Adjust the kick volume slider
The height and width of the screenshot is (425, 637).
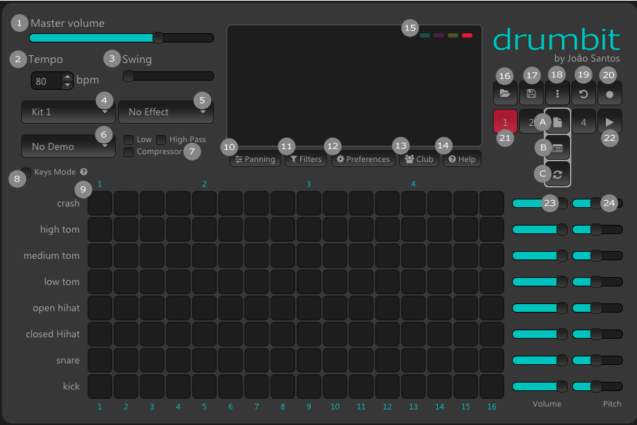pos(540,386)
